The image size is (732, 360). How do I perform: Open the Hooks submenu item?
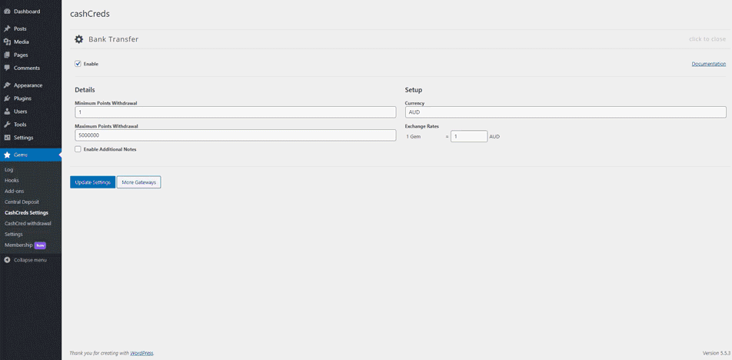[x=12, y=180]
